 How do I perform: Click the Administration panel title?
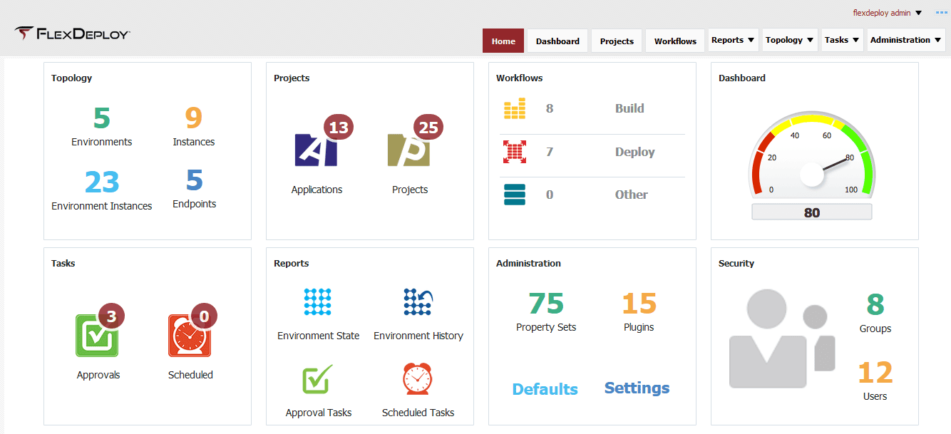528,264
